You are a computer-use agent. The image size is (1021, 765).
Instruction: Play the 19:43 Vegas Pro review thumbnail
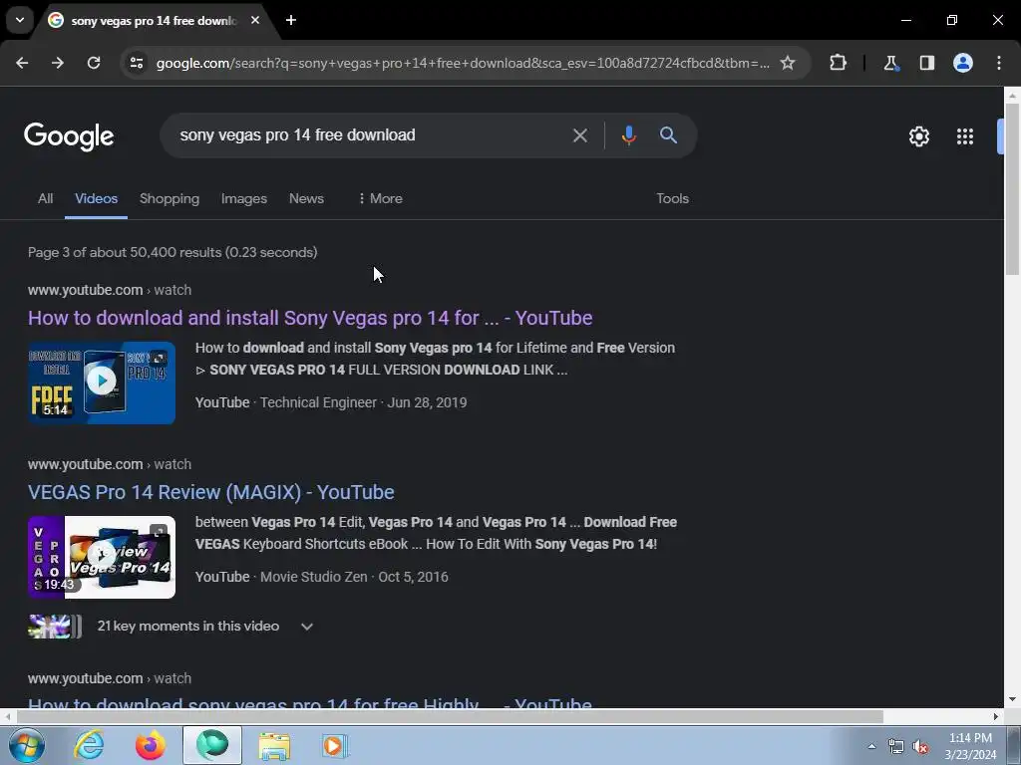coord(102,557)
